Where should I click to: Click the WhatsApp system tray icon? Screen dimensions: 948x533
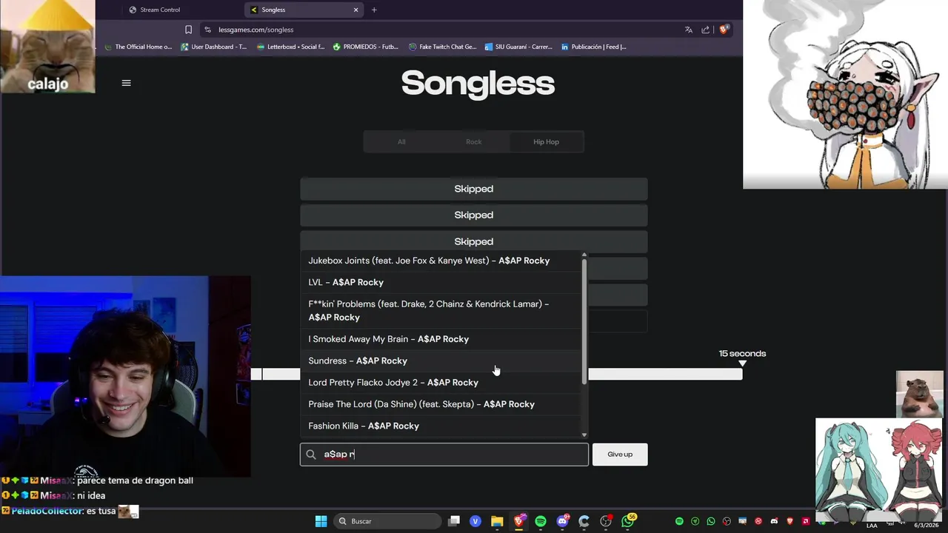coord(711,521)
